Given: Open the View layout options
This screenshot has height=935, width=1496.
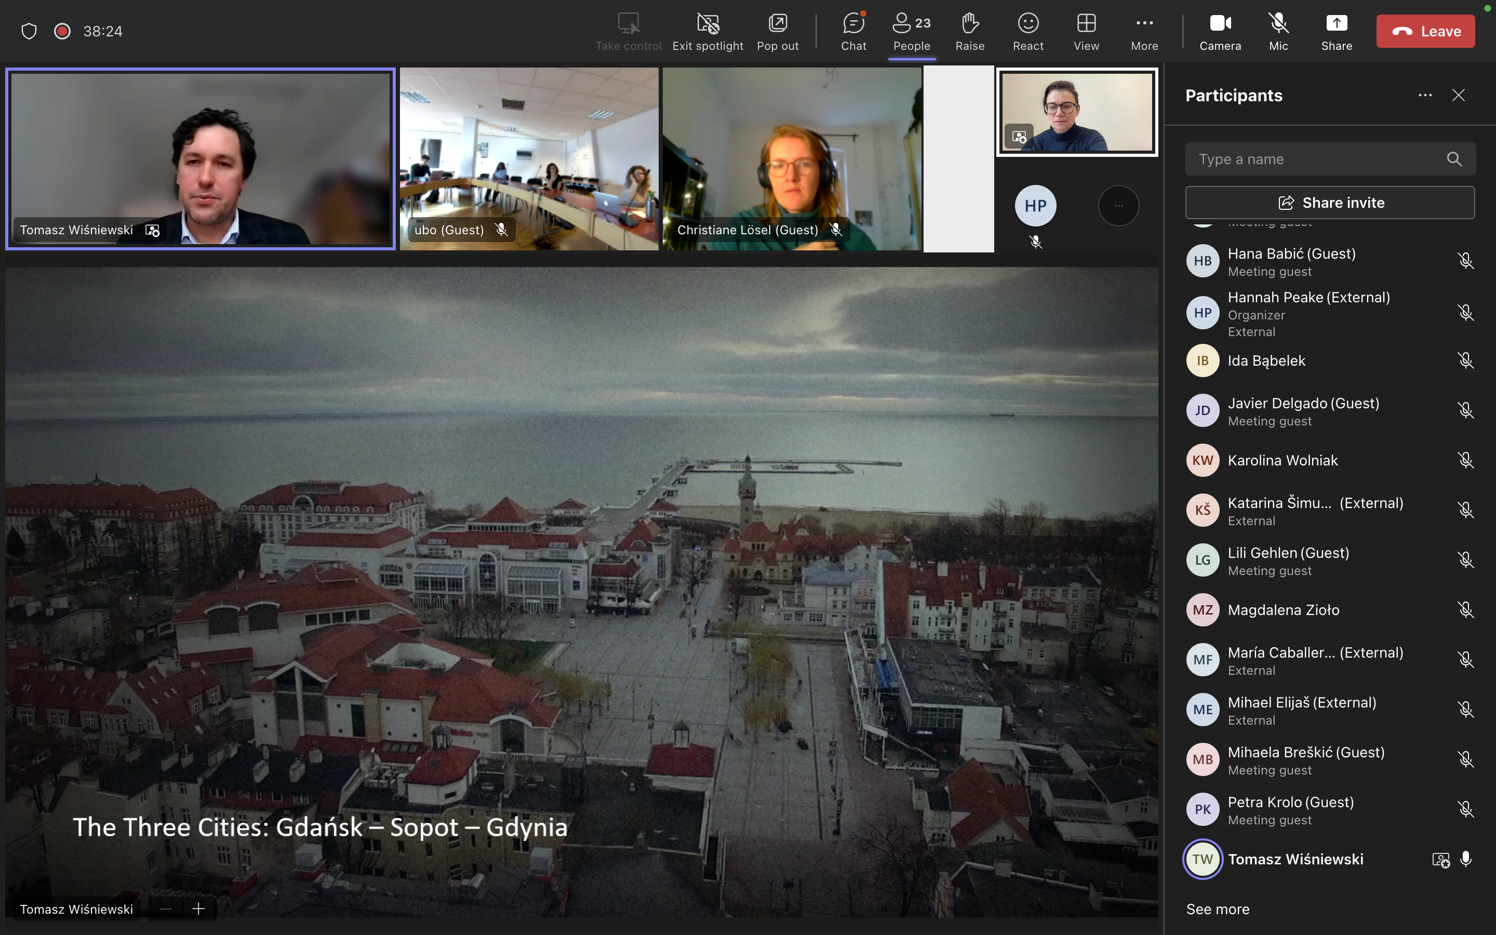Looking at the screenshot, I should click(x=1086, y=31).
